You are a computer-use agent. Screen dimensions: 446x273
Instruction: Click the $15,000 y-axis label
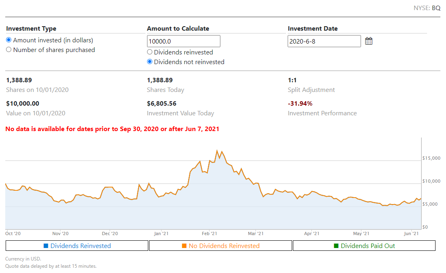coord(431,158)
